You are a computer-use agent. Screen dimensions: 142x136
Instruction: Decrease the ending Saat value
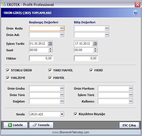pos(95,51)
